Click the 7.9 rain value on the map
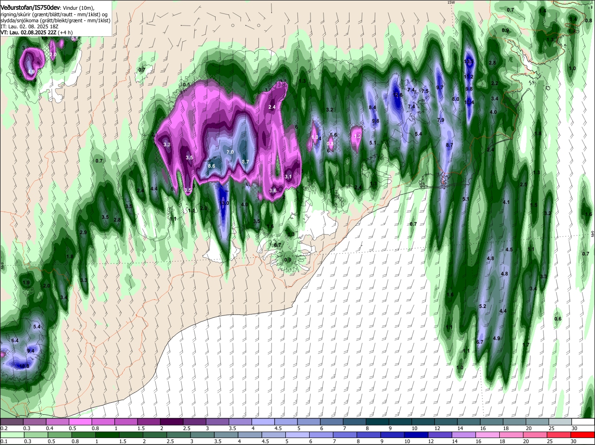 (x=441, y=120)
